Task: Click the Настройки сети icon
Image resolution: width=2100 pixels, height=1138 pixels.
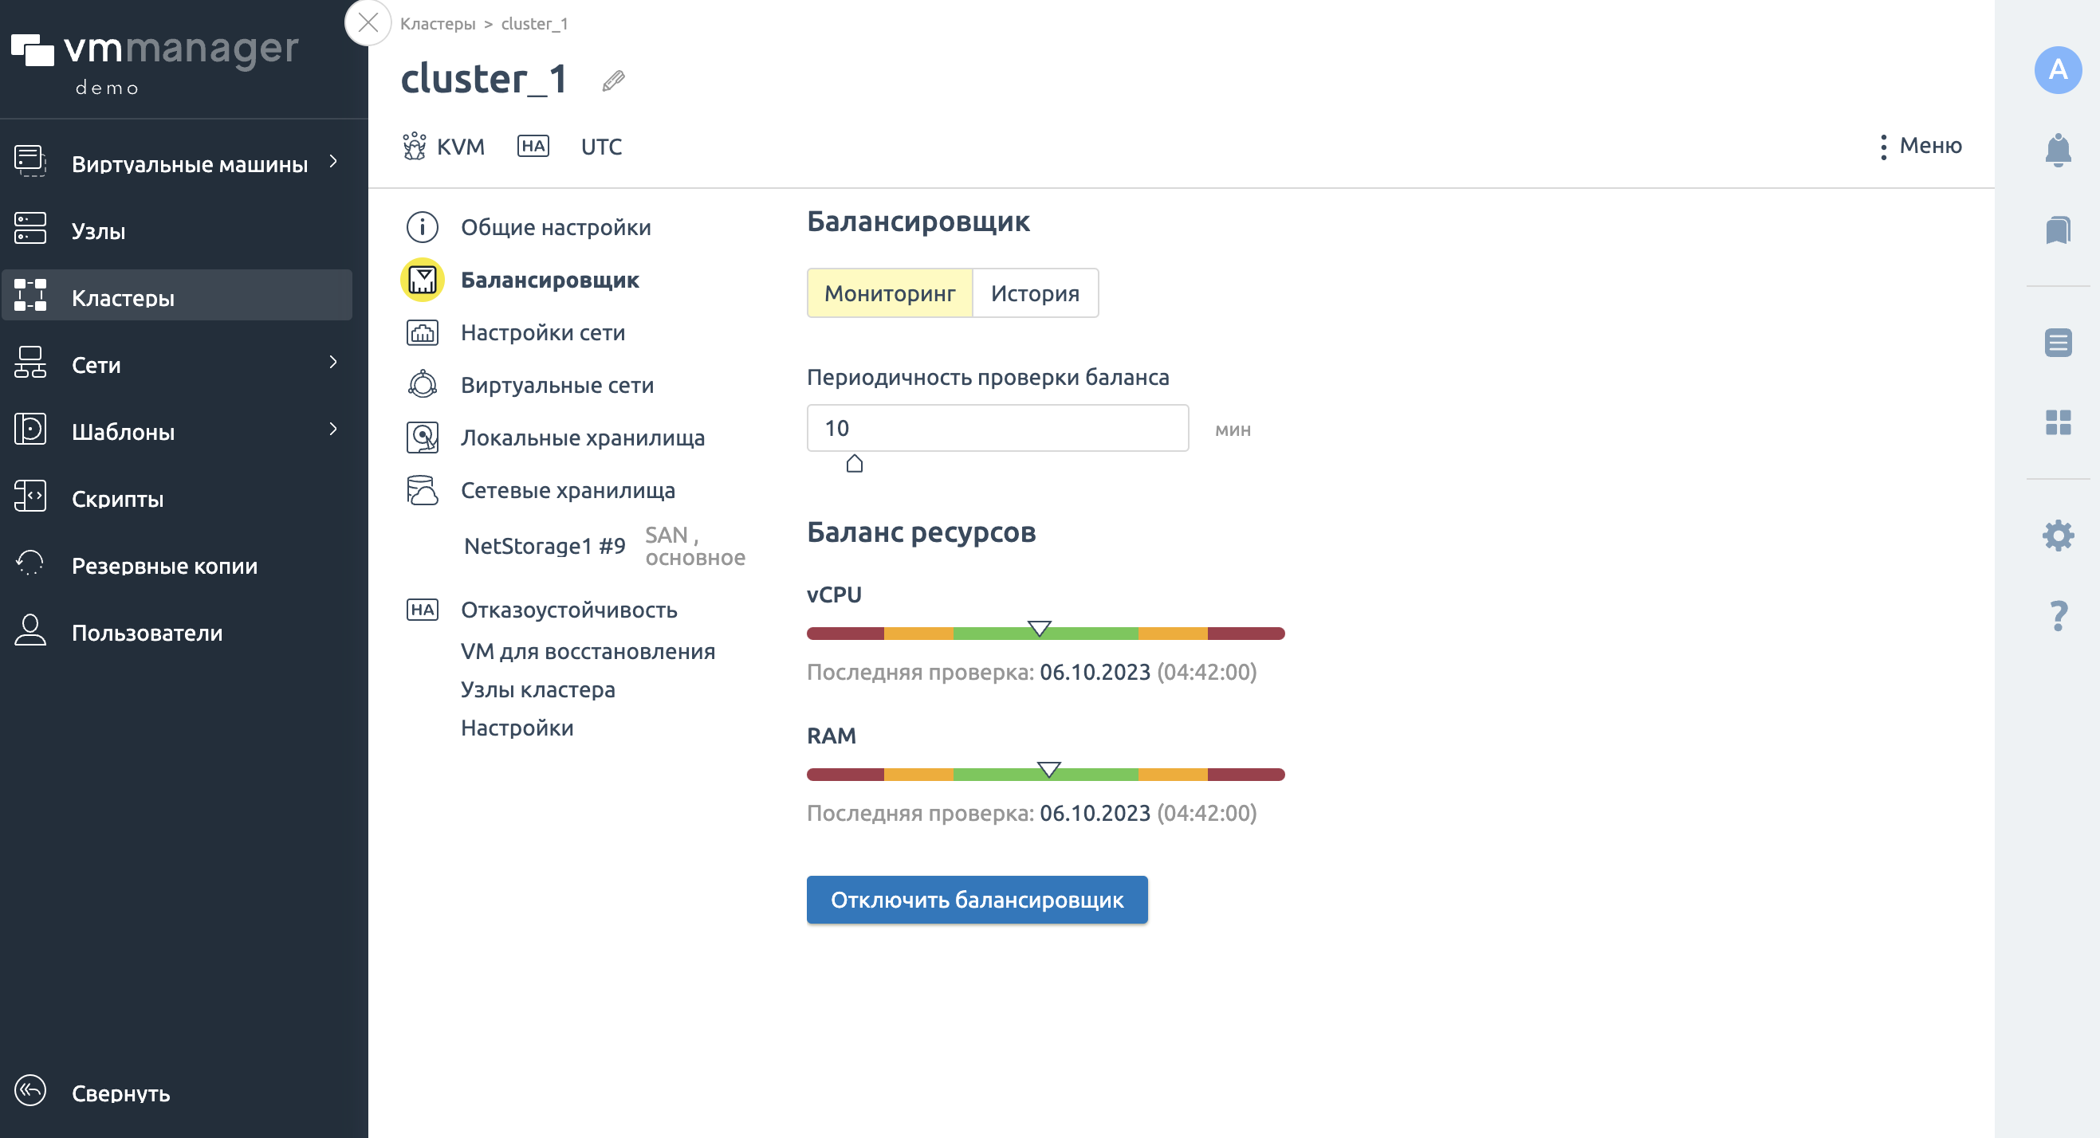Action: 423,333
